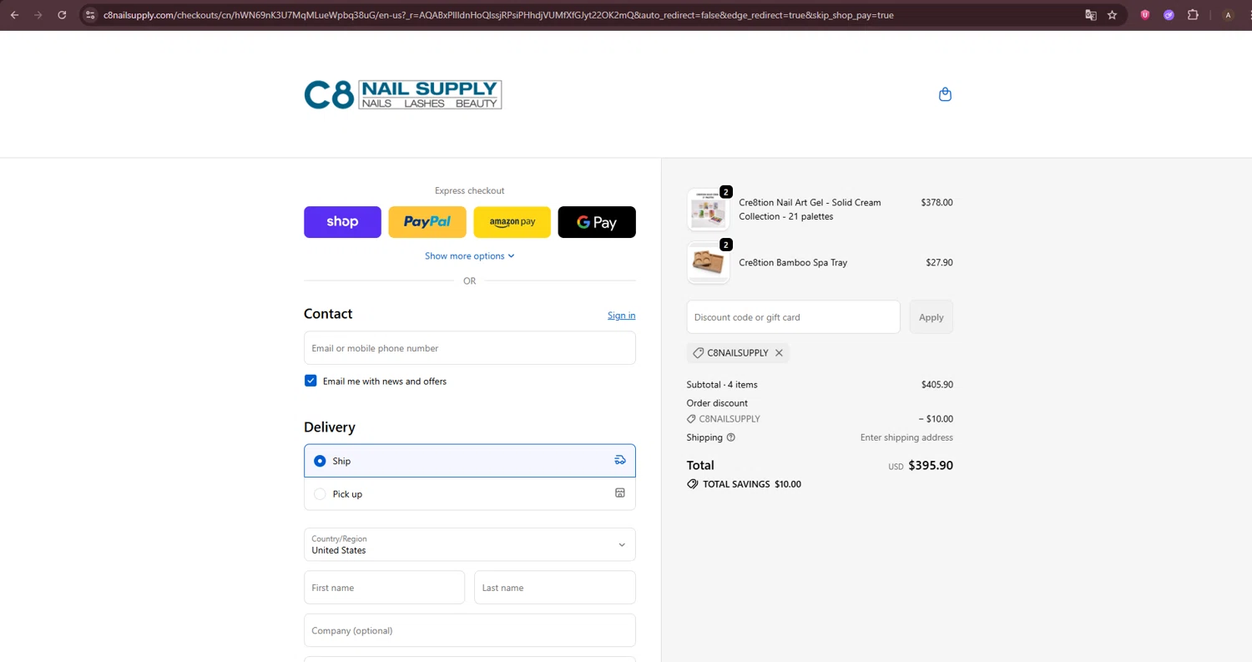Viewport: 1252px width, 662px height.
Task: Click the Cre8tion Bamboo Spa Tray product name
Action: tap(793, 262)
